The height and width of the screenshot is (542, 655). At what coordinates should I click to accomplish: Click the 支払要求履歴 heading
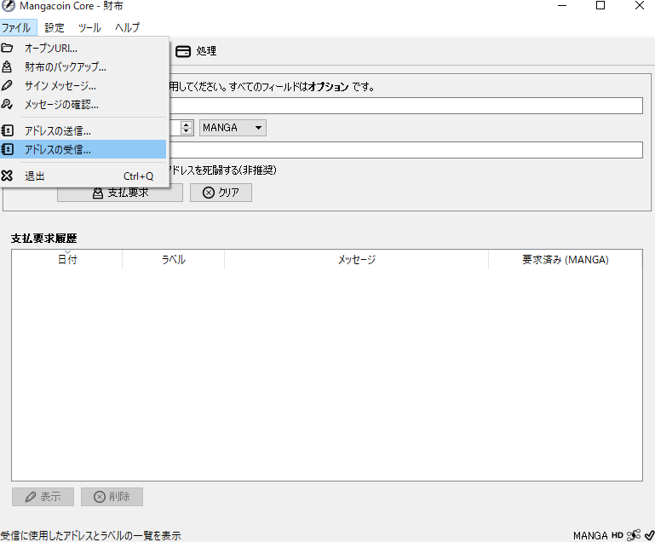tap(43, 239)
